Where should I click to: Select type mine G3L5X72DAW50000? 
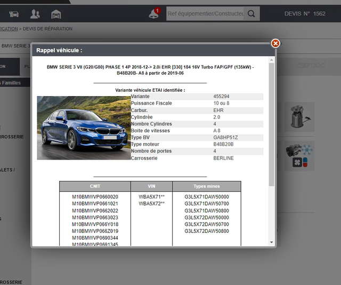coord(207,217)
